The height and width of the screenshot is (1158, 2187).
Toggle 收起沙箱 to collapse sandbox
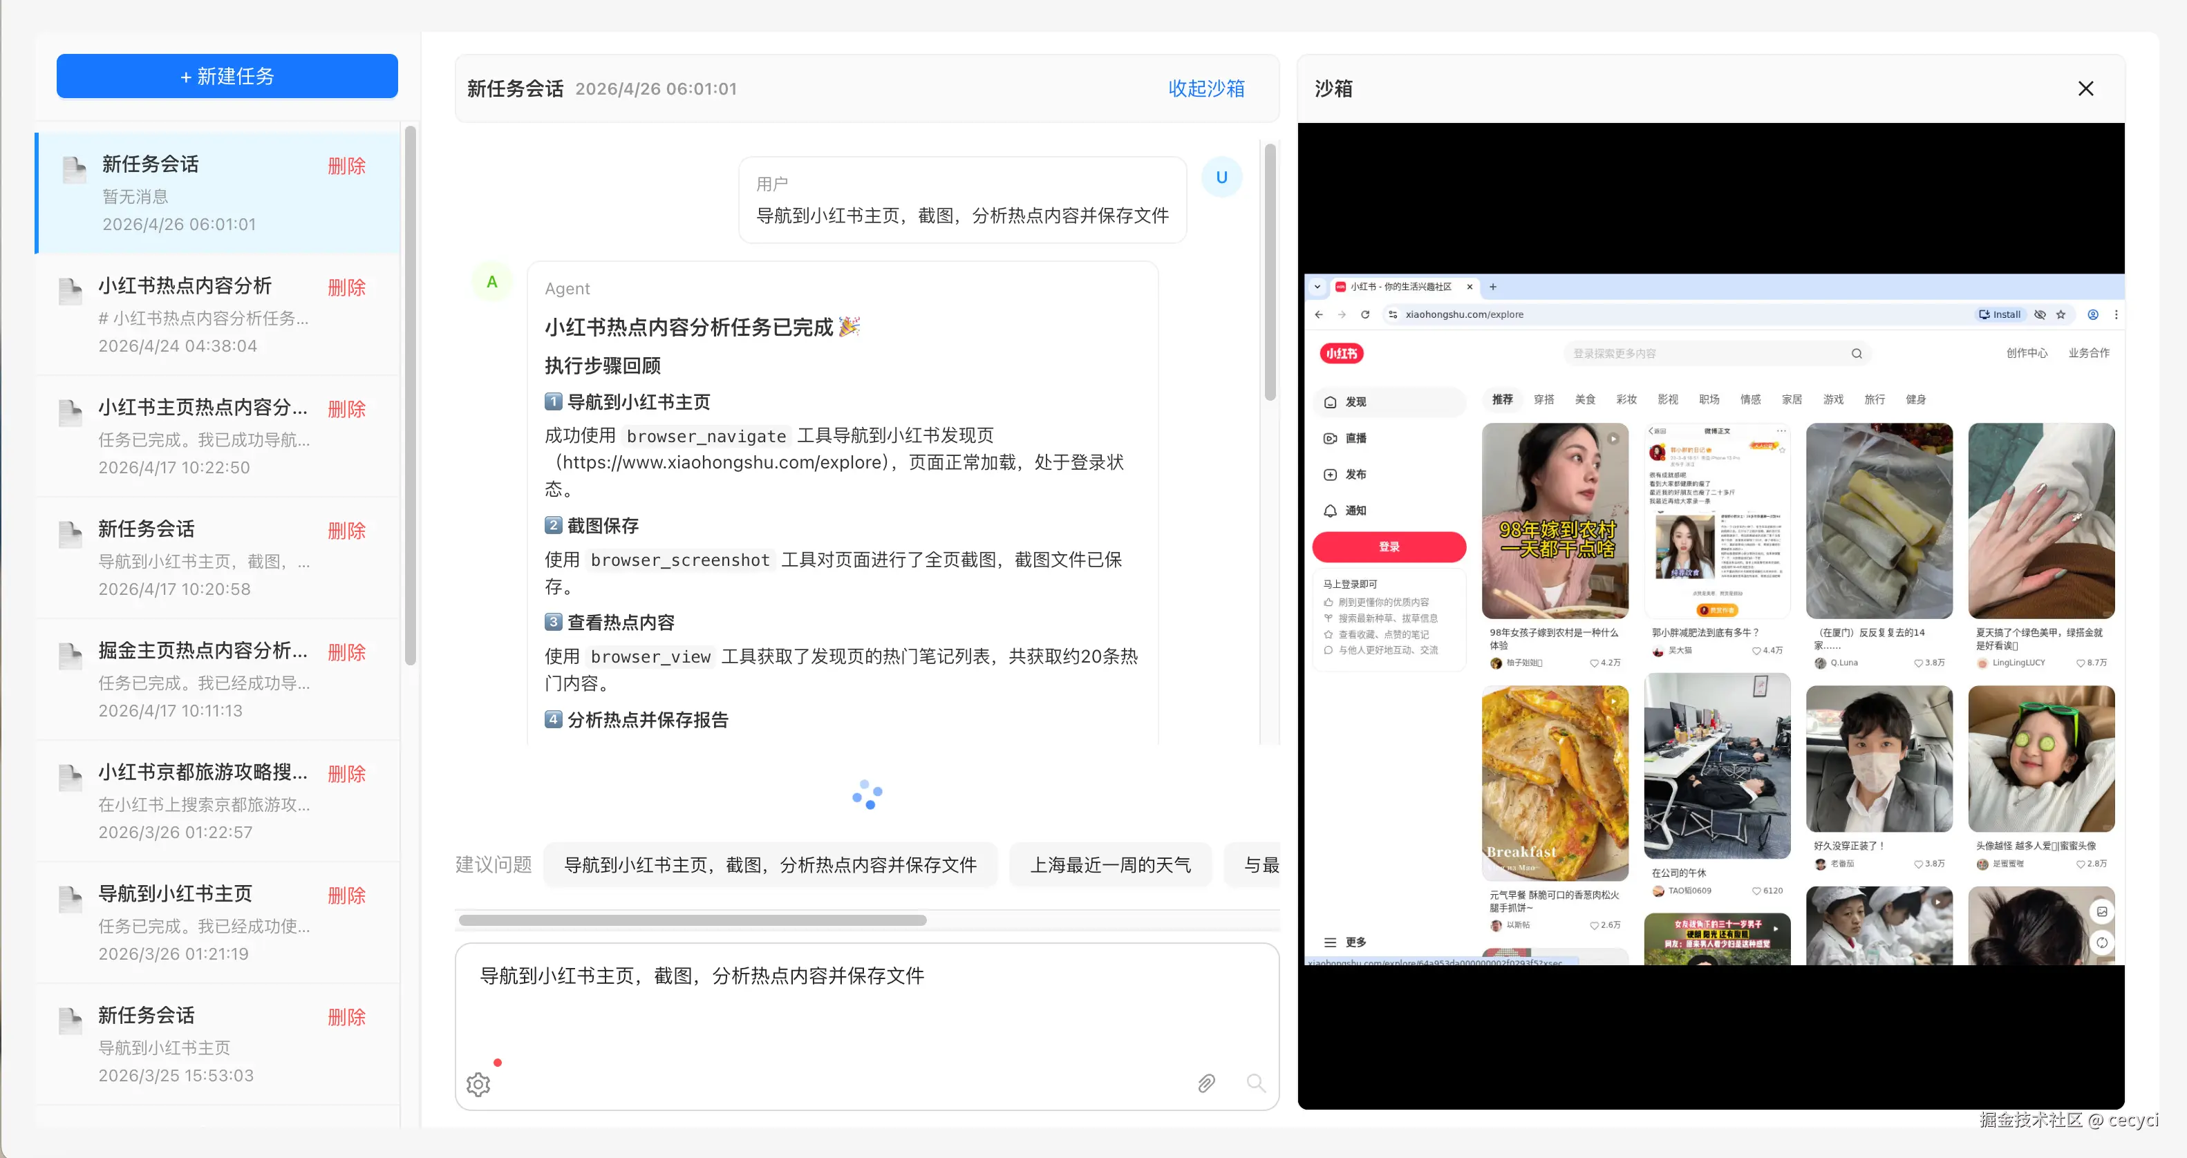point(1205,88)
